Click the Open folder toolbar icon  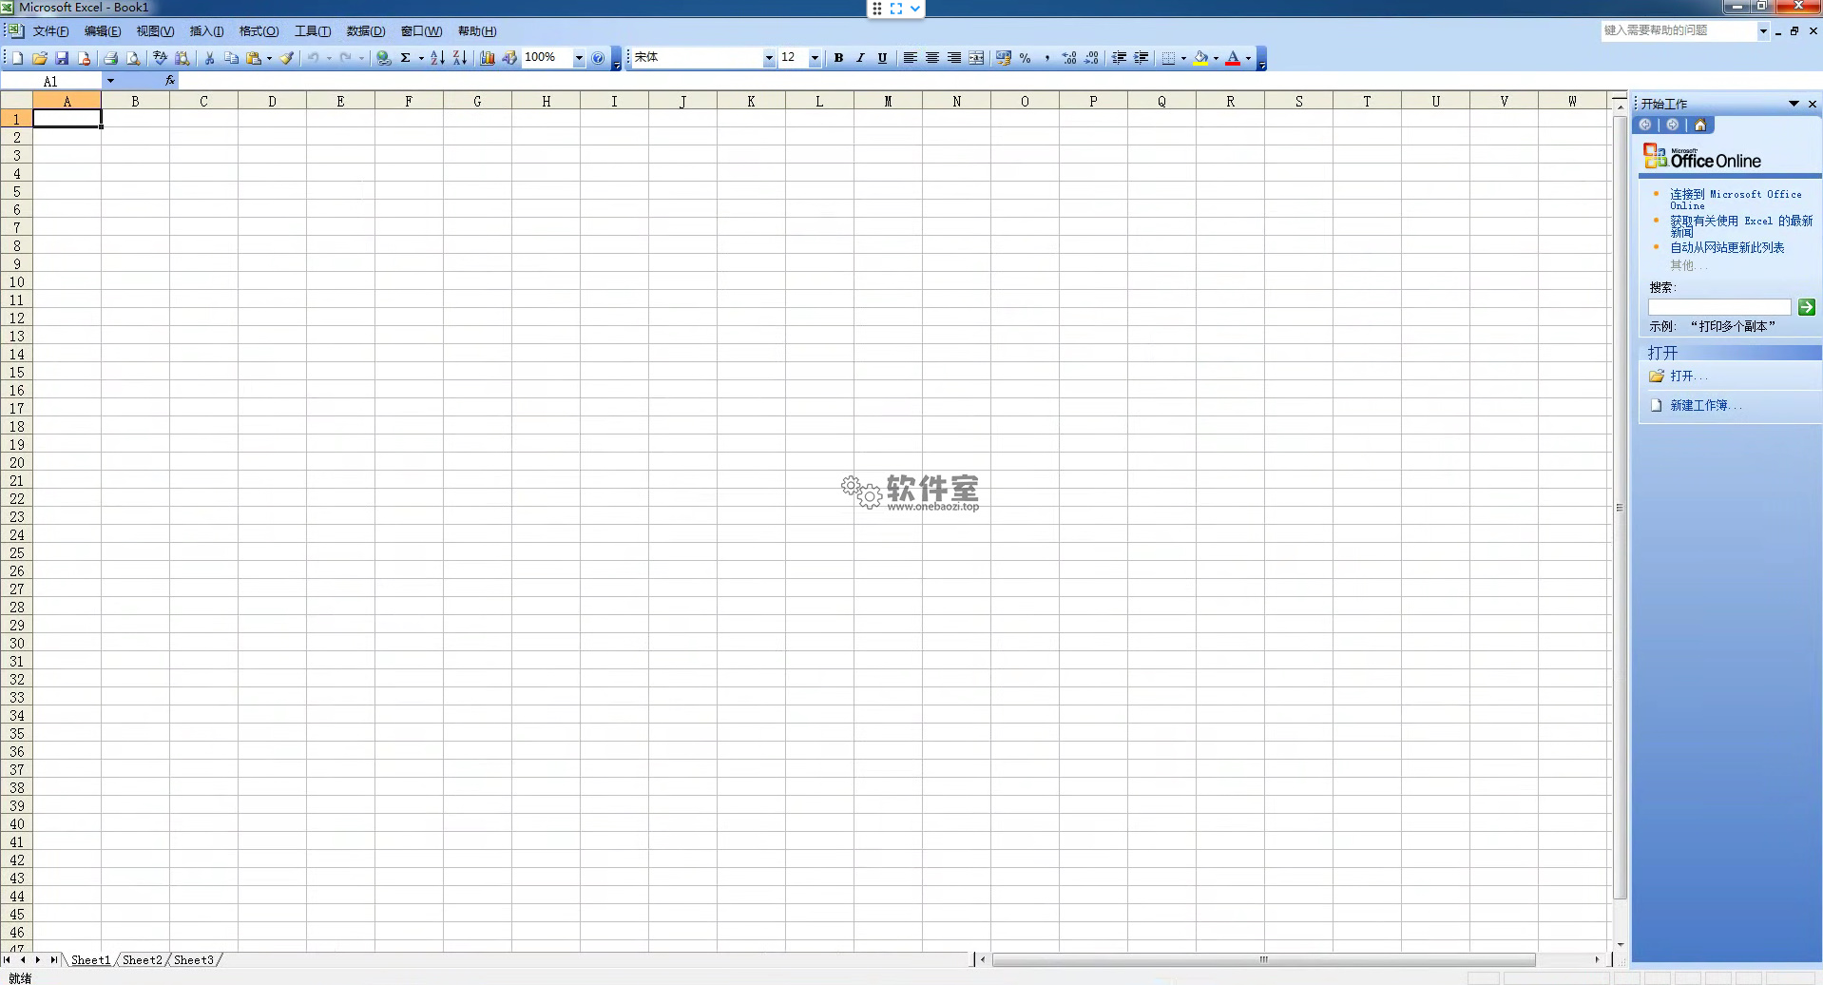tap(40, 58)
